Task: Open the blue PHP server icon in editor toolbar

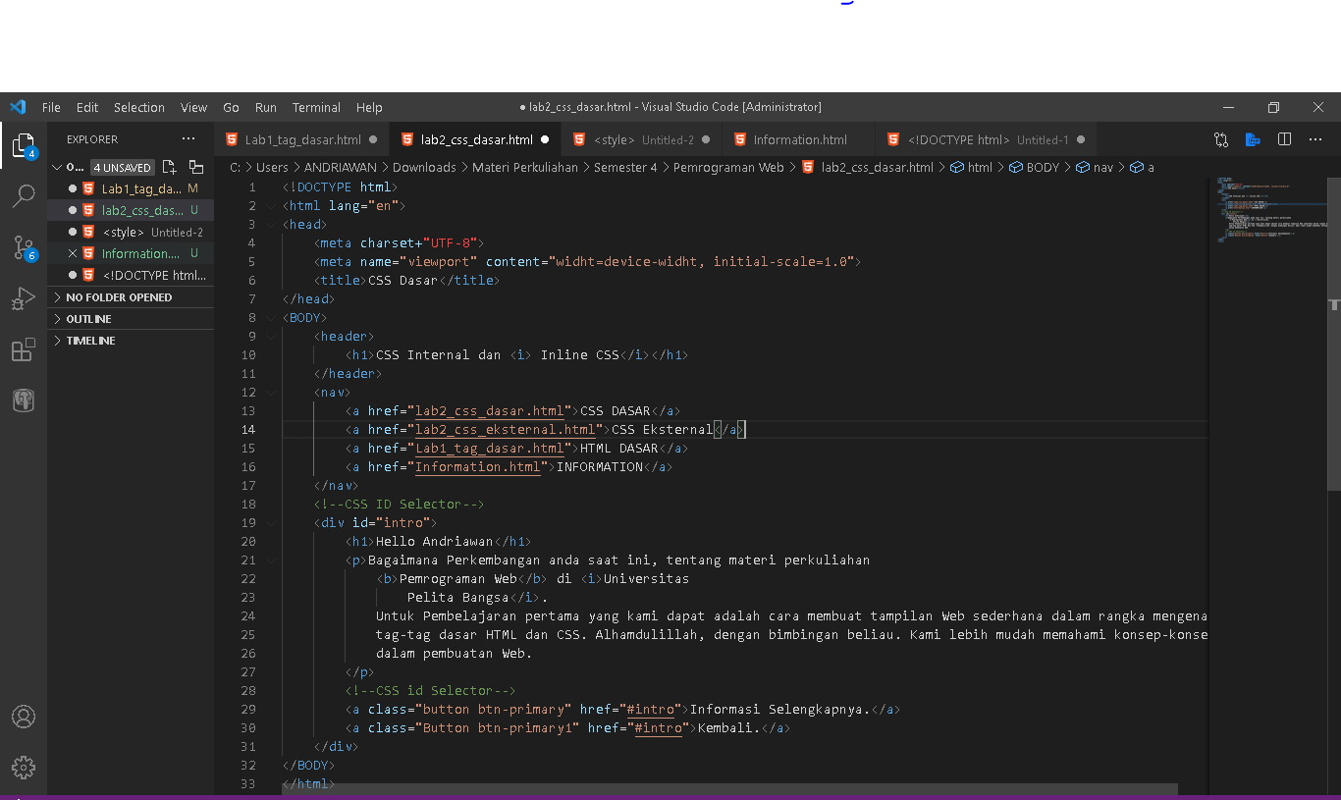Action: [1253, 139]
